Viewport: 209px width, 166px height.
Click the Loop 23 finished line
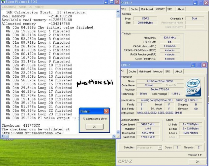click(39, 114)
